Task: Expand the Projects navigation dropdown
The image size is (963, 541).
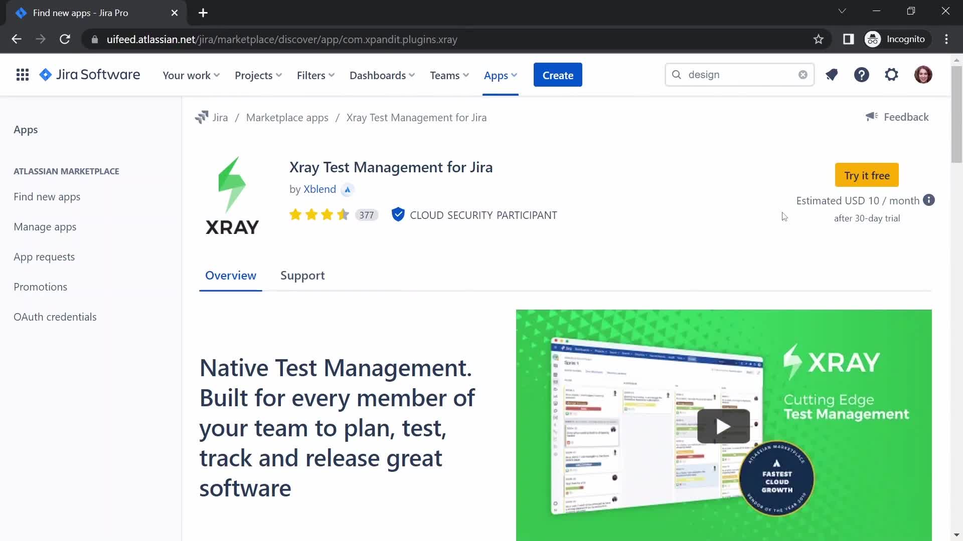Action: point(259,75)
